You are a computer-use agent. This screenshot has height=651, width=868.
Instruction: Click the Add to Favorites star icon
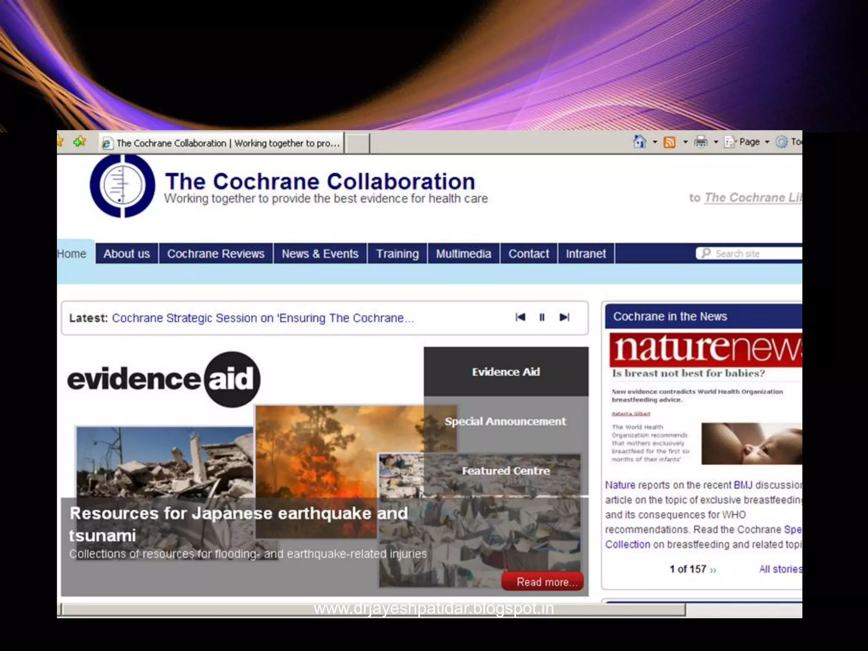click(x=79, y=142)
